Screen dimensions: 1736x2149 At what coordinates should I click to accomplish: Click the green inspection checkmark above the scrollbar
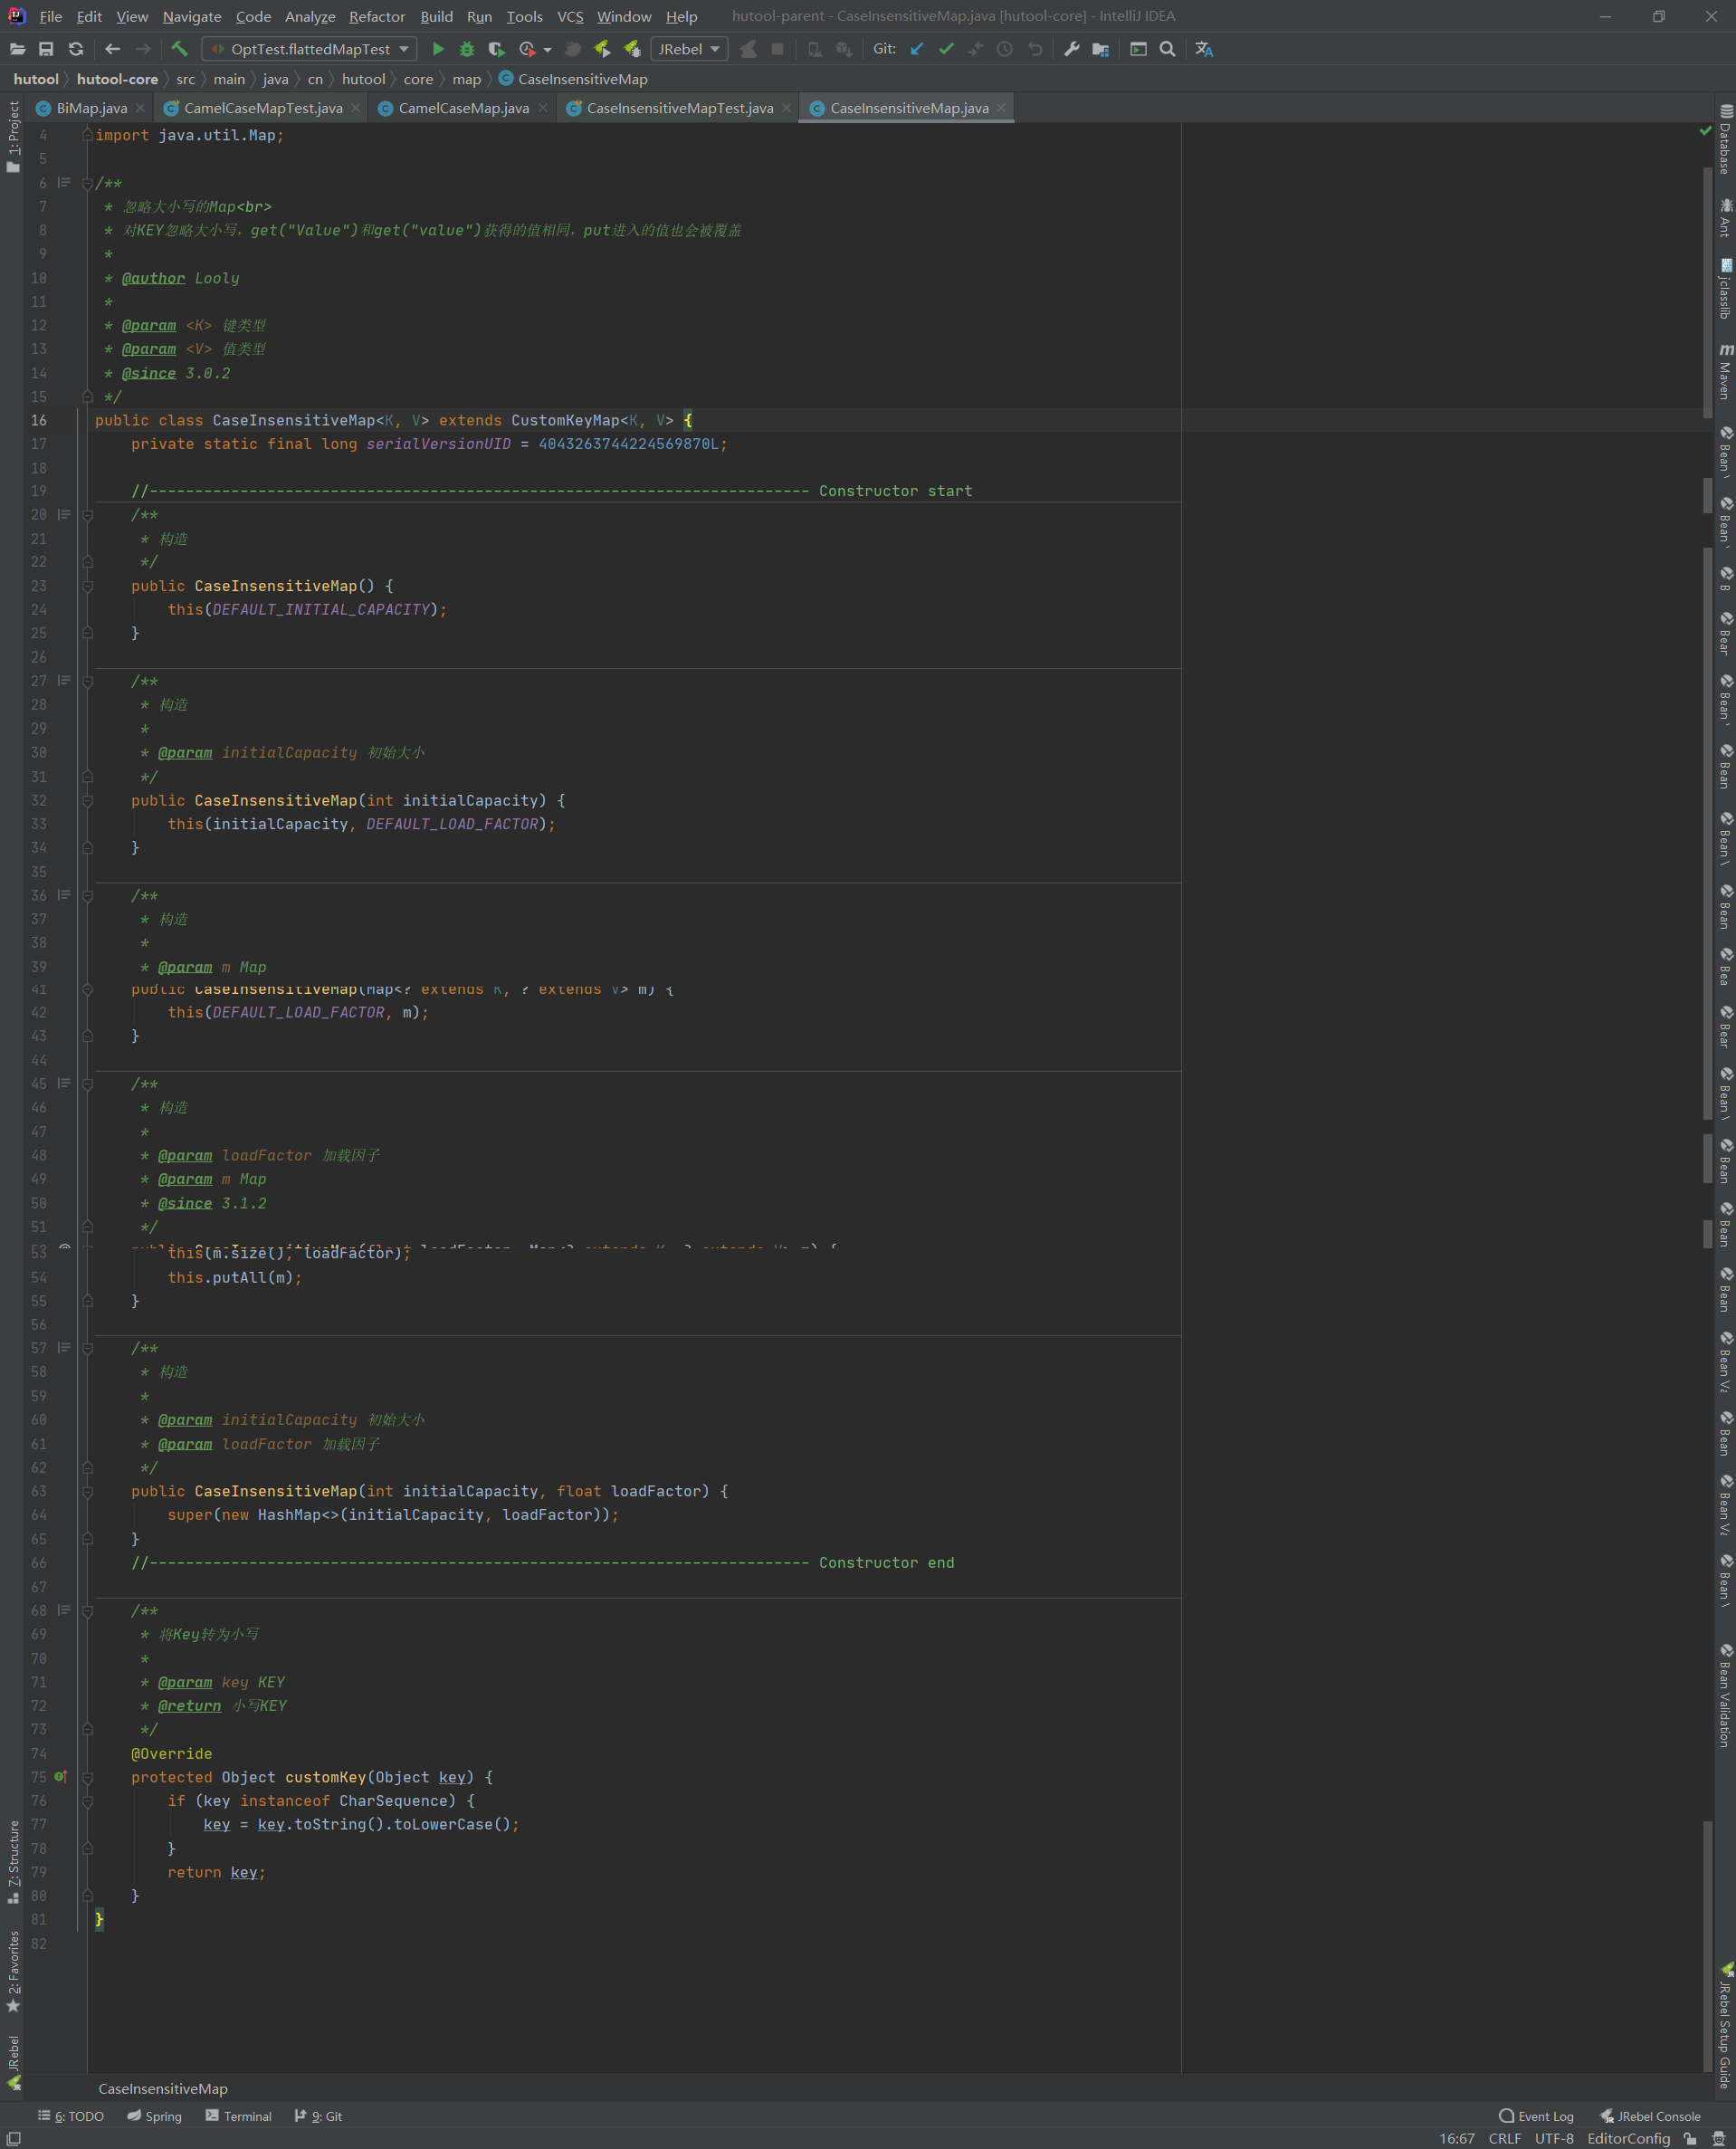coord(1705,131)
